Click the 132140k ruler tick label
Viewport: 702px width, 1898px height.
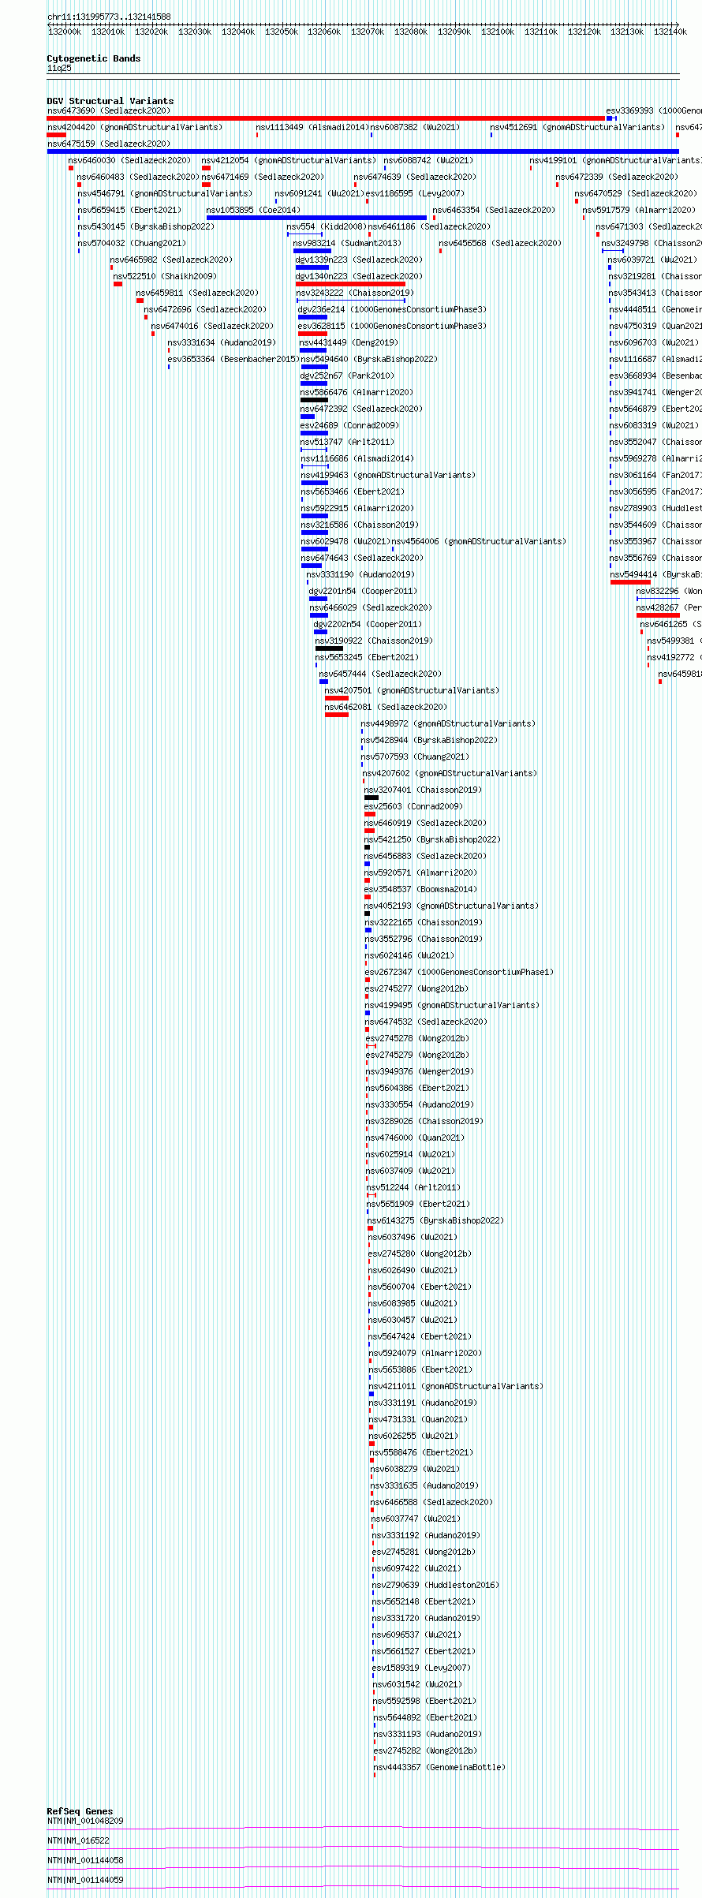670,32
